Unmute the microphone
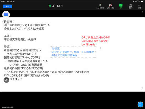This screenshot has width=145, height=109. [x=100, y=6]
